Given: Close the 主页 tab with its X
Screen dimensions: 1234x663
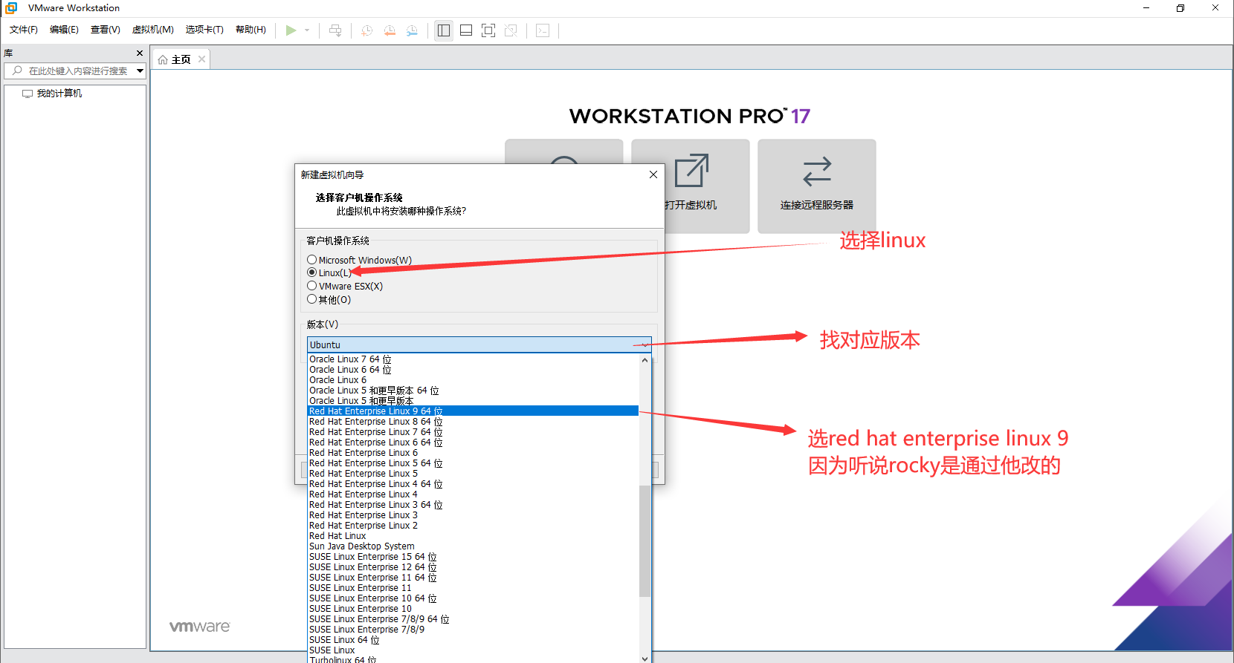Looking at the screenshot, I should 201,59.
